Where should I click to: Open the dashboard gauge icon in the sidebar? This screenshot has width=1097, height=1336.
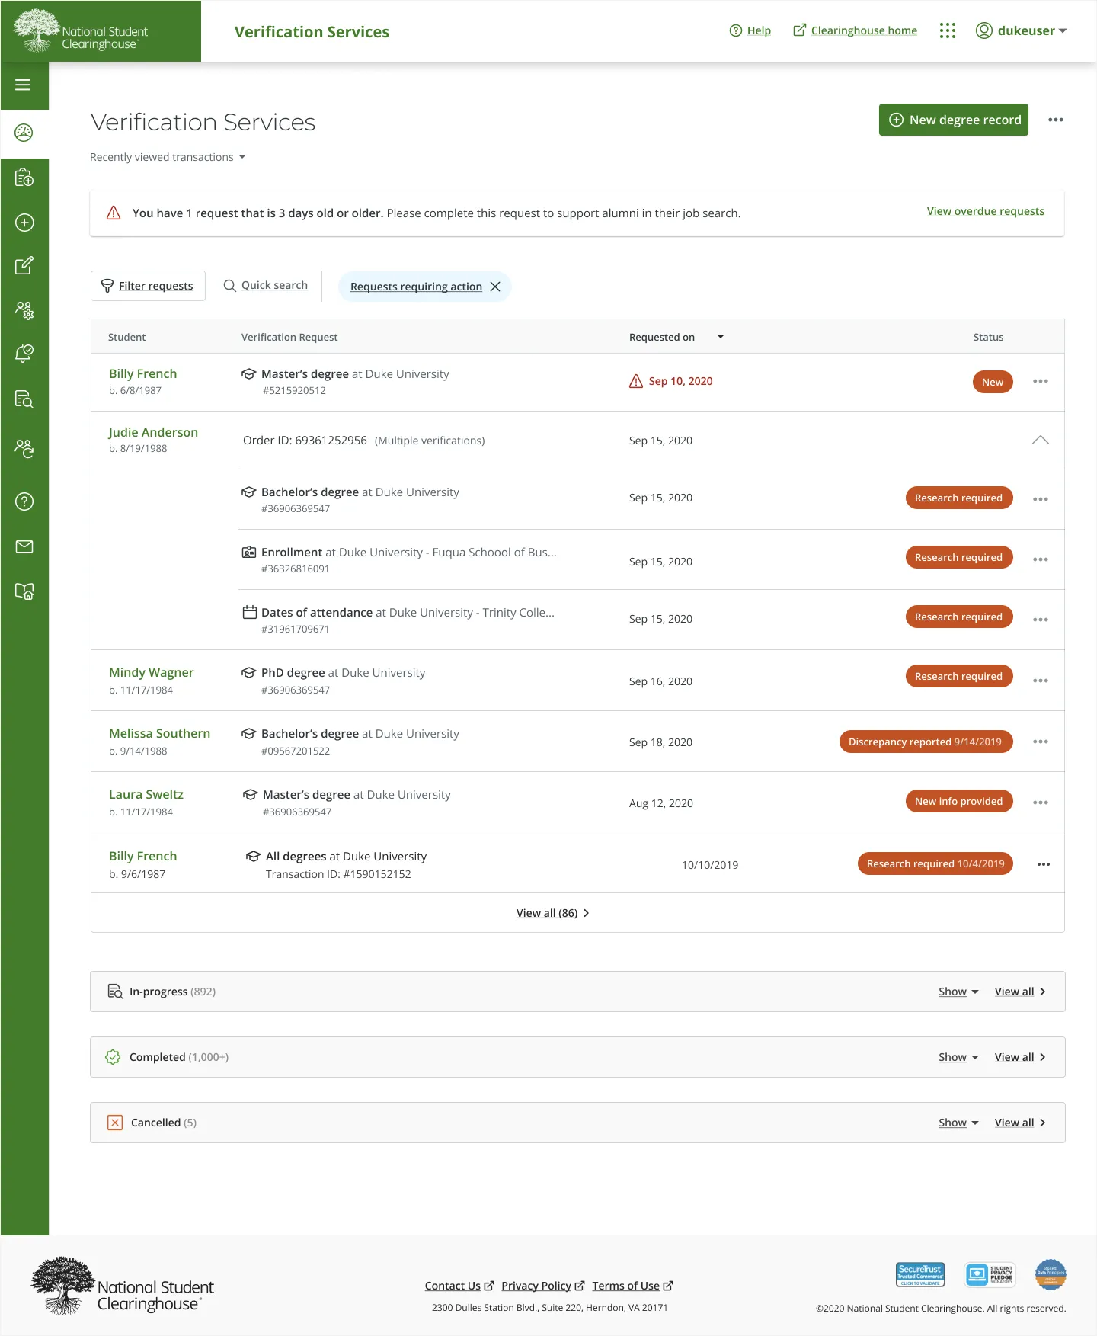pos(24,133)
